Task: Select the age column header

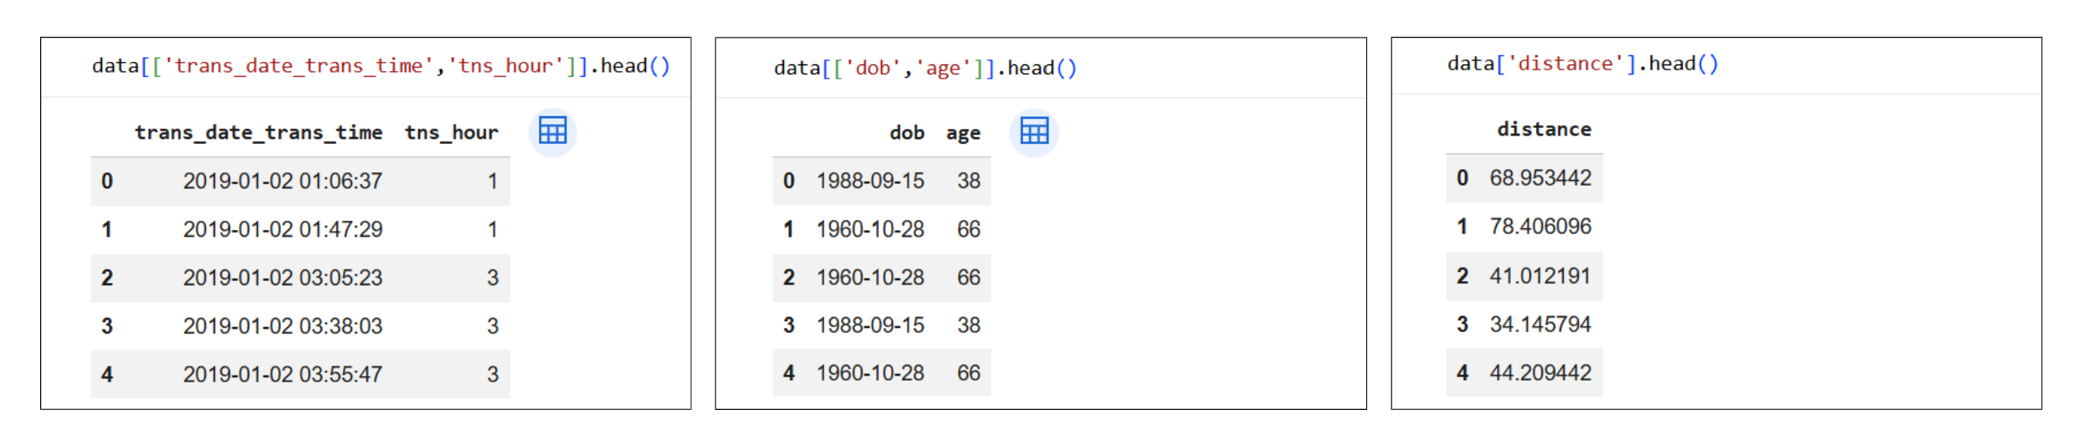Action: point(963,134)
